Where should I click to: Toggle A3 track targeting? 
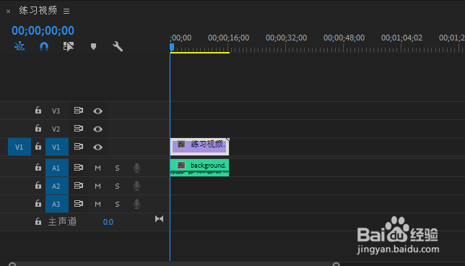pos(56,204)
